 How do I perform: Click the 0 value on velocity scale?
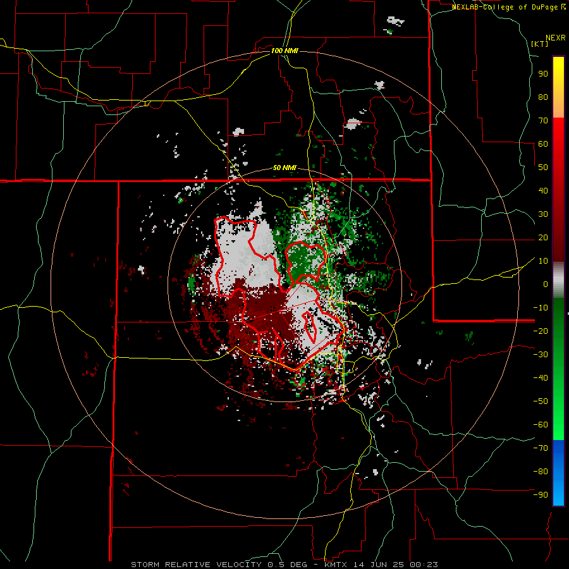[x=546, y=284]
